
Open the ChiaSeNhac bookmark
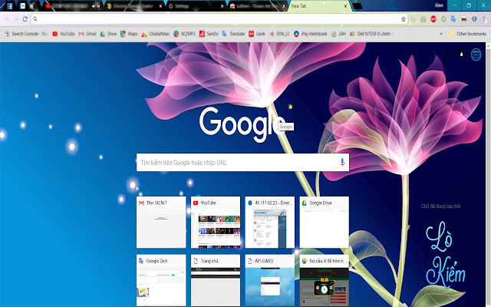[155, 34]
